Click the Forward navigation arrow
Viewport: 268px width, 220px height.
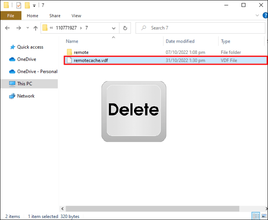pyautogui.click(x=19, y=28)
